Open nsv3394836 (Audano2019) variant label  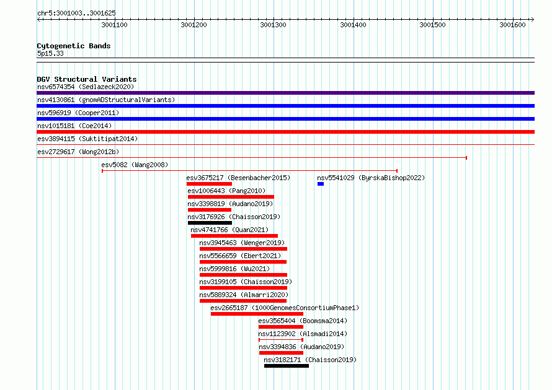coord(301,347)
